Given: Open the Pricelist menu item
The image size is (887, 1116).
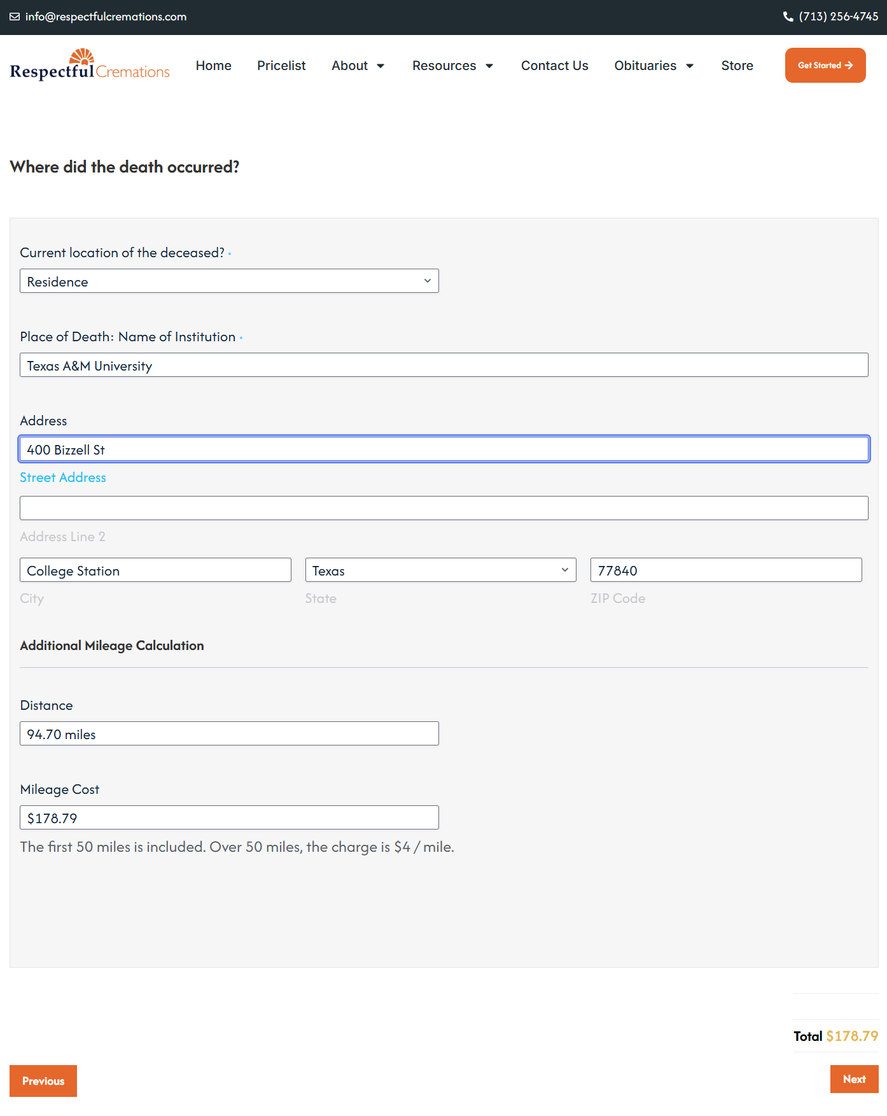Looking at the screenshot, I should 281,66.
